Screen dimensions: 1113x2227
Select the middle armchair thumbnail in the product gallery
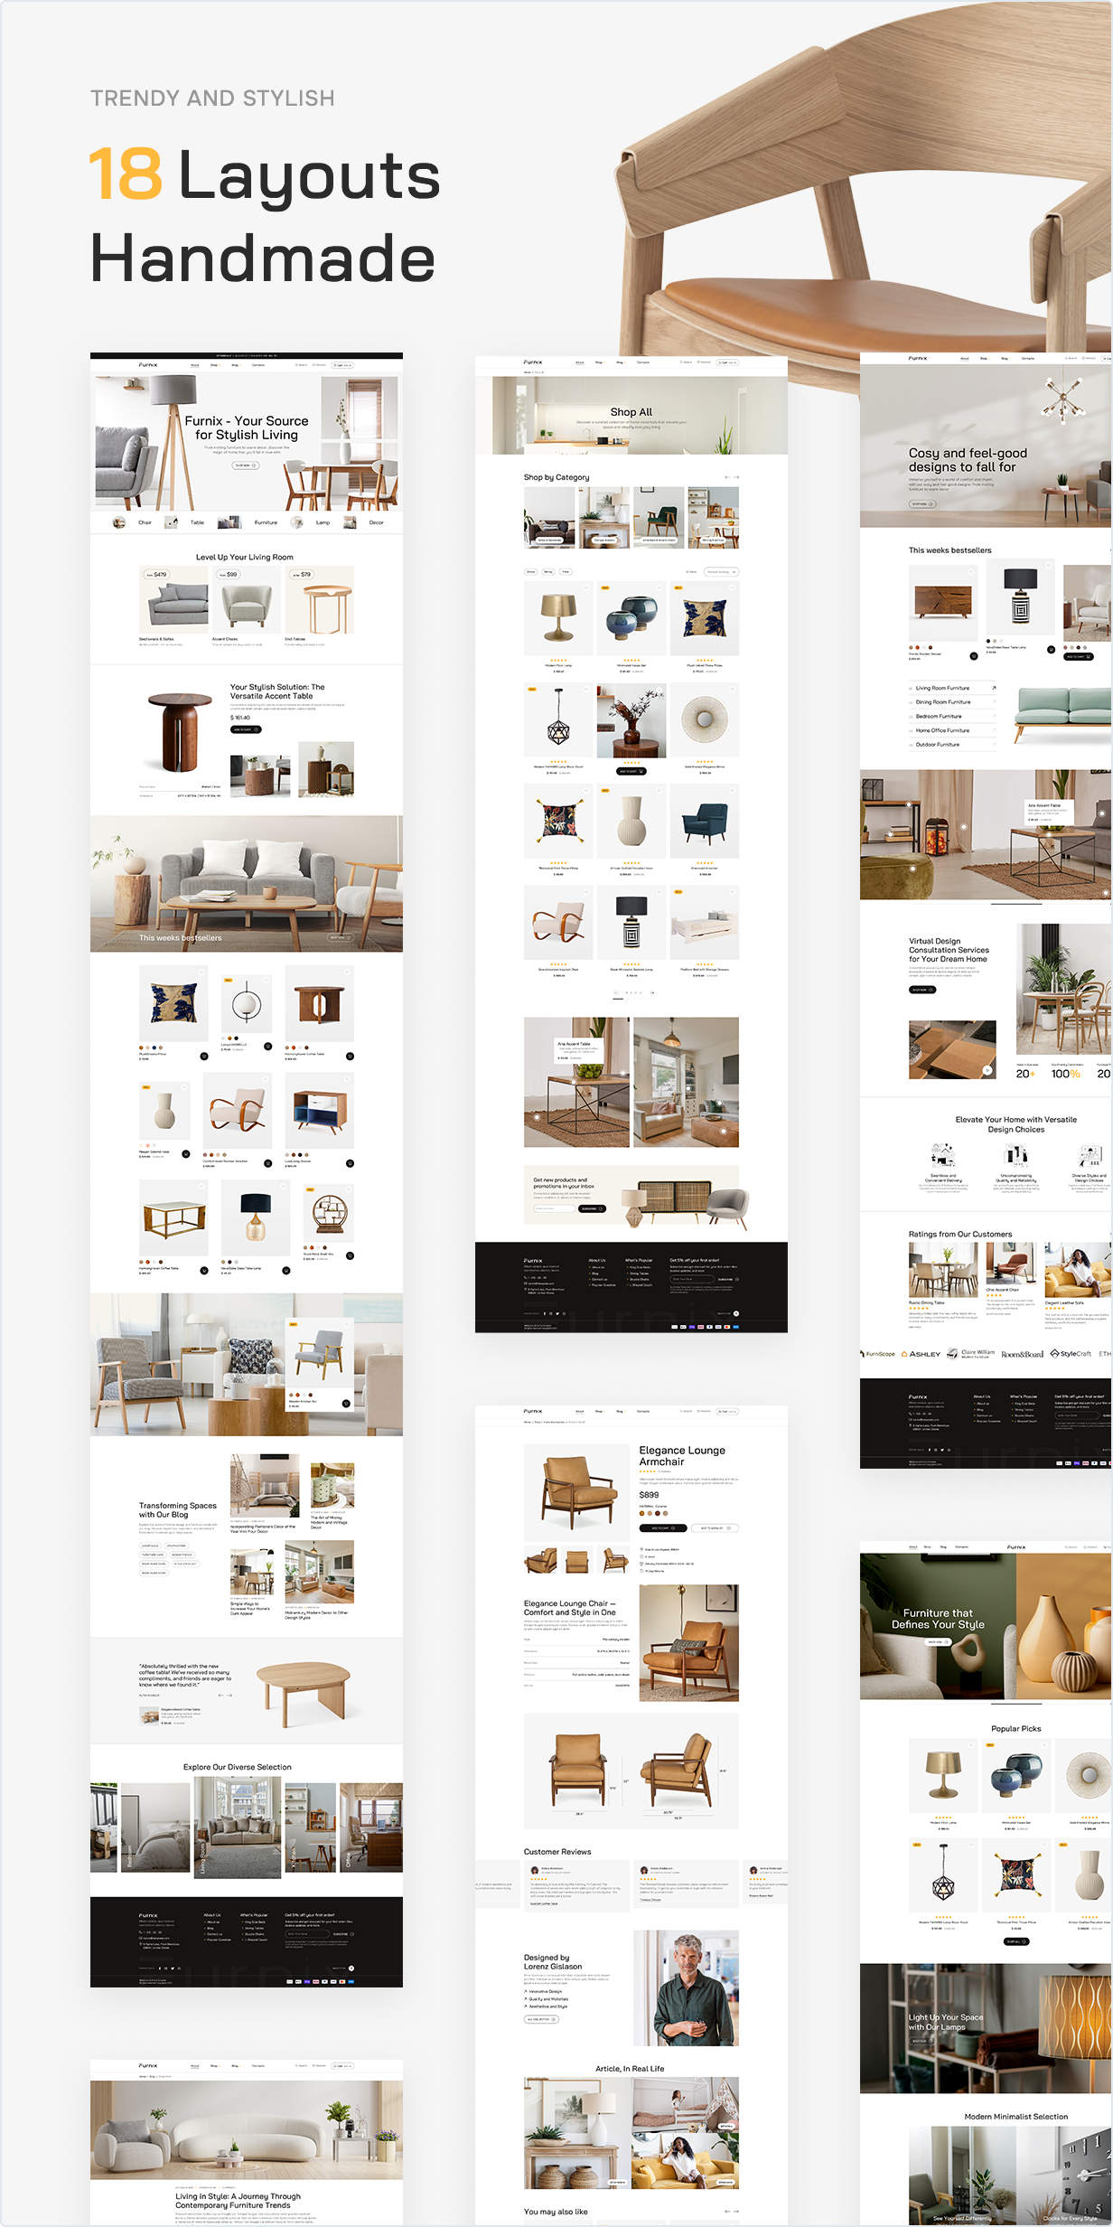pos(577,1561)
